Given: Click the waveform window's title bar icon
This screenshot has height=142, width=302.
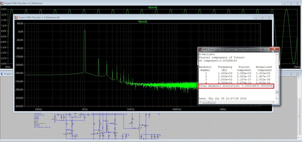Looking at the screenshot, I should [2, 3].
